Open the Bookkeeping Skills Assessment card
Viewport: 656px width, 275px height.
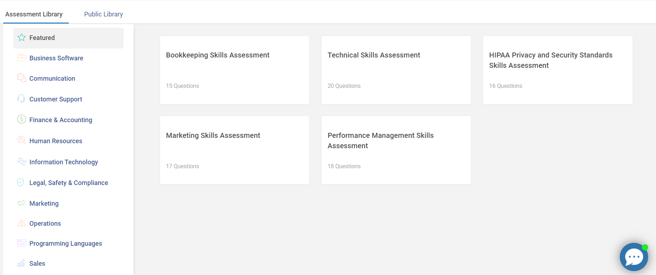click(235, 70)
